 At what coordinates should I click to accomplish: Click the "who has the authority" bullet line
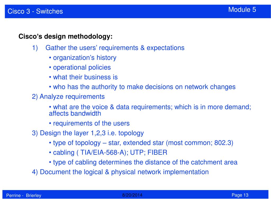[x=144, y=87]
